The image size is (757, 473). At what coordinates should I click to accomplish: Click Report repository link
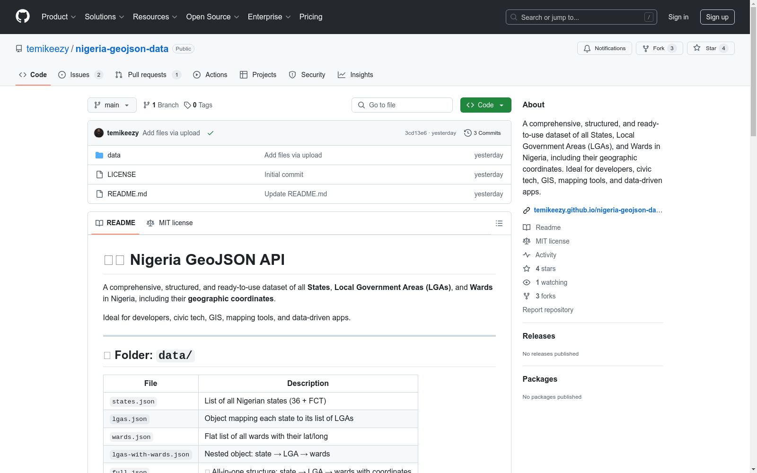[x=548, y=310]
